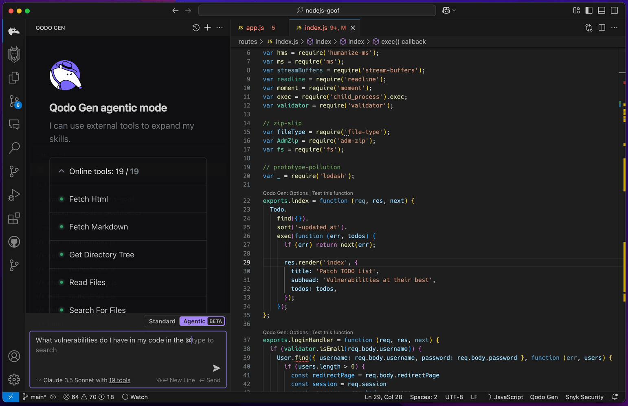Open the Explorer files icon

[x=14, y=77]
